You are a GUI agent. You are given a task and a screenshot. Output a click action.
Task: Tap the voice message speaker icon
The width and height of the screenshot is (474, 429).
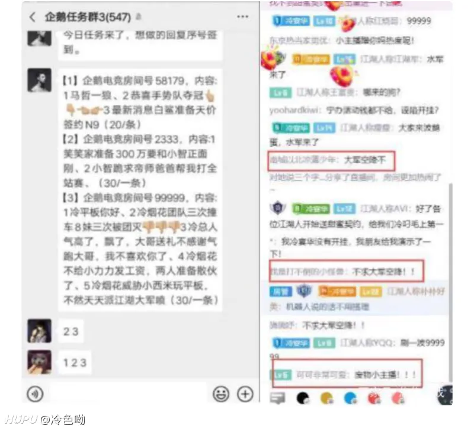35,393
